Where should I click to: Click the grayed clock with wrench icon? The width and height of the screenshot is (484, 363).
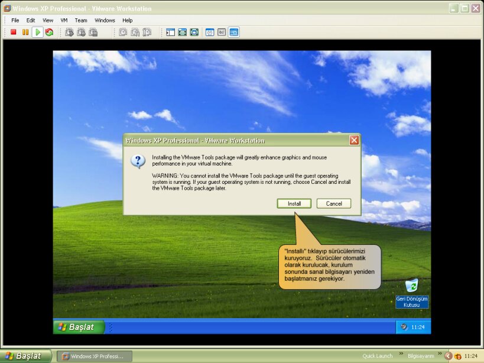click(x=135, y=32)
